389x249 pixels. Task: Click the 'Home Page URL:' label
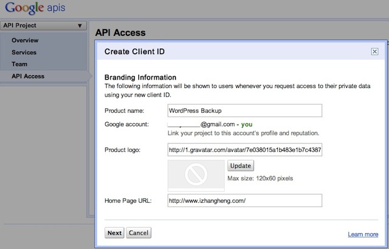128,200
